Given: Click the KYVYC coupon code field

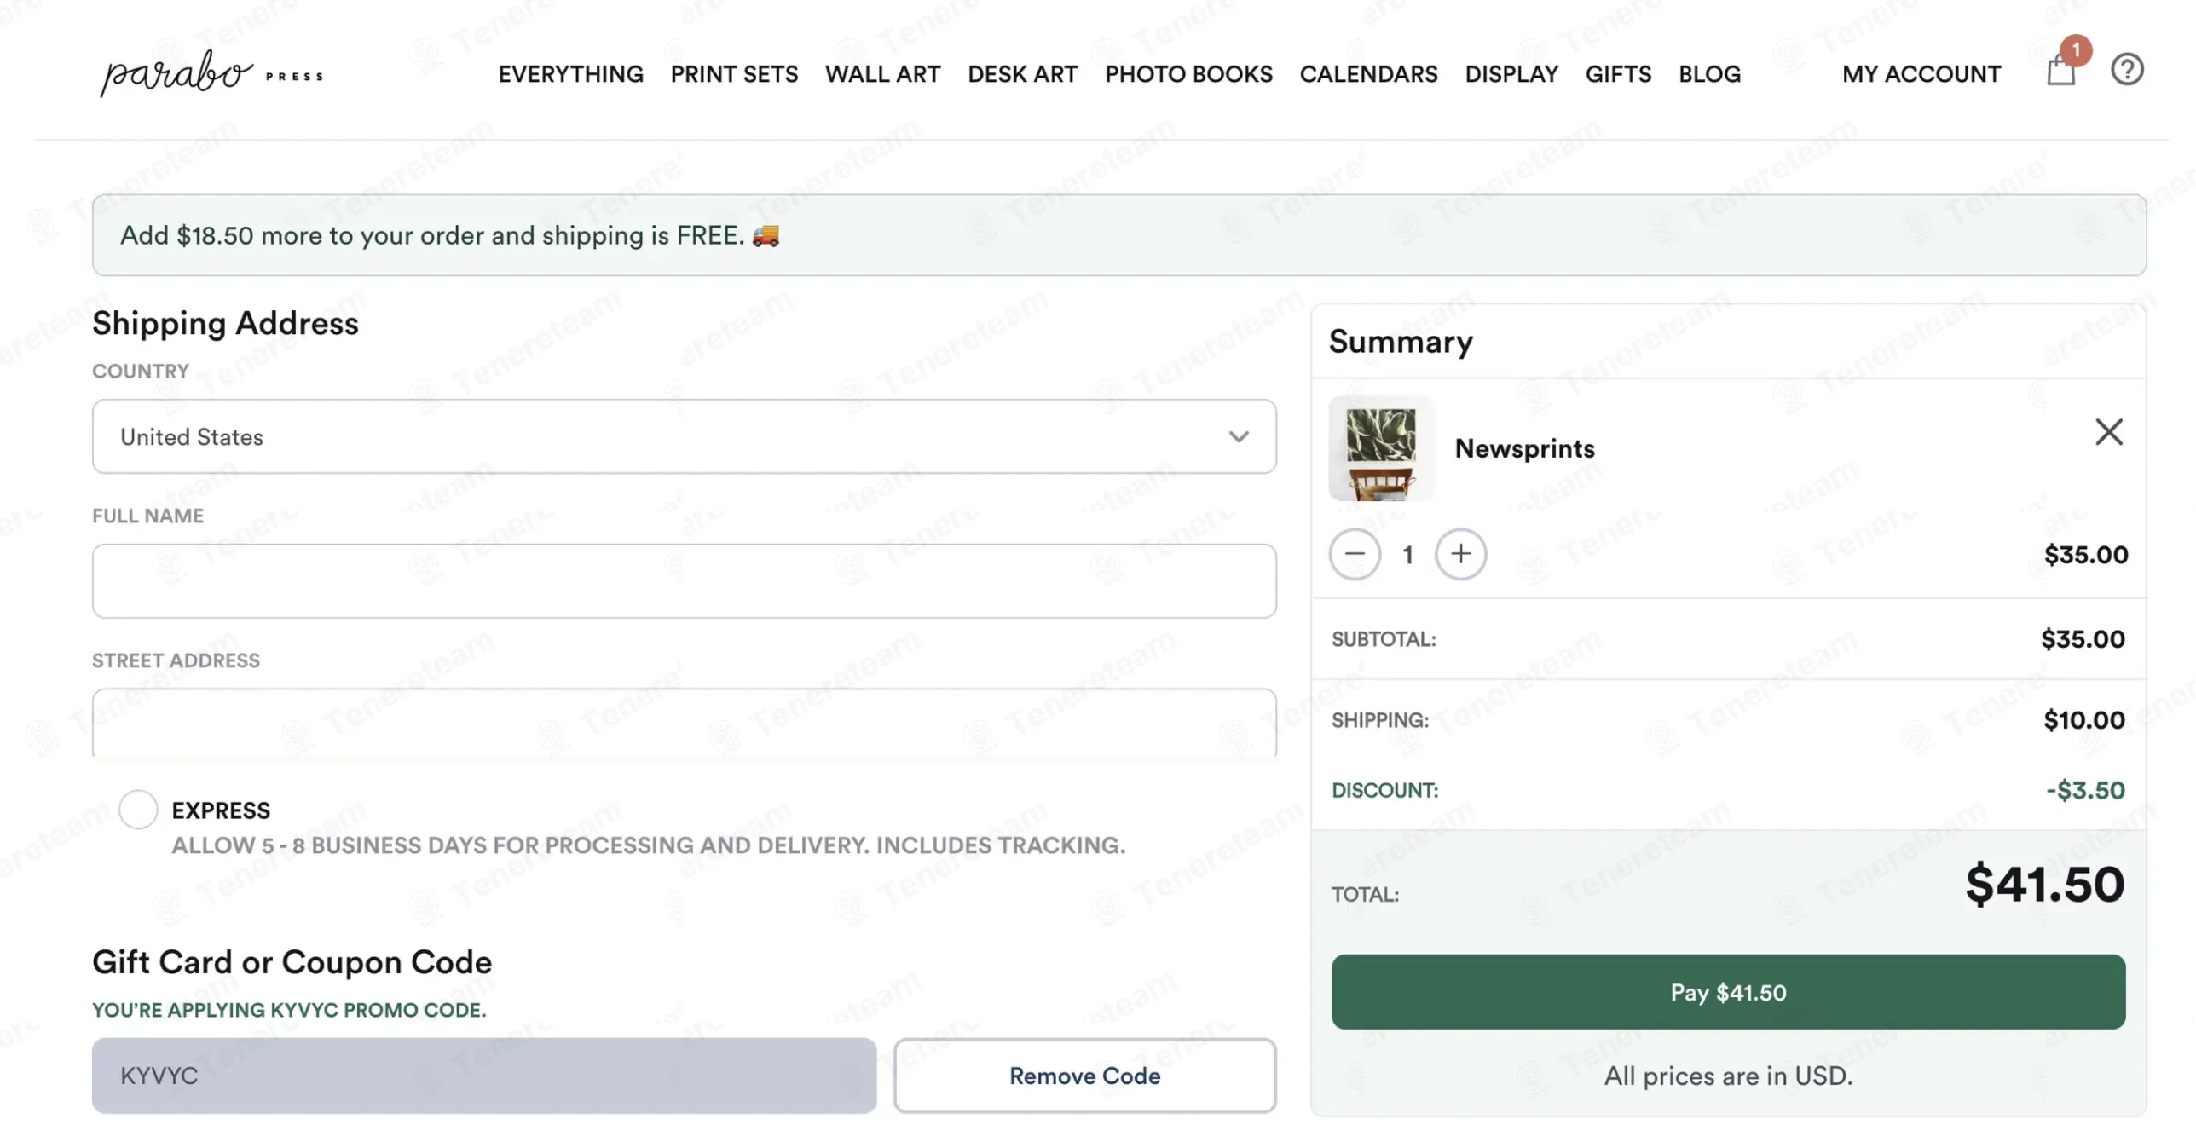Looking at the screenshot, I should point(484,1076).
